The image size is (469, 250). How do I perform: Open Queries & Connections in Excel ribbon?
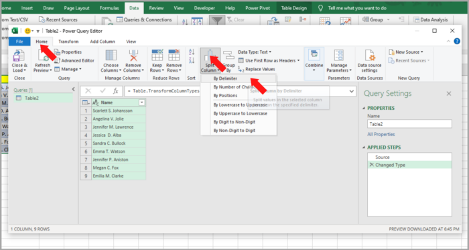point(144,19)
